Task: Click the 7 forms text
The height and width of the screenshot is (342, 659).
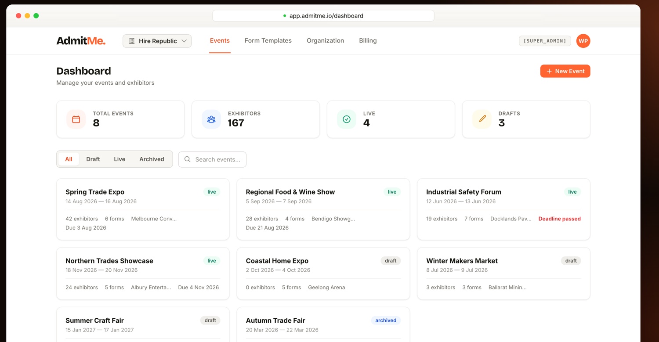Action: (474, 219)
